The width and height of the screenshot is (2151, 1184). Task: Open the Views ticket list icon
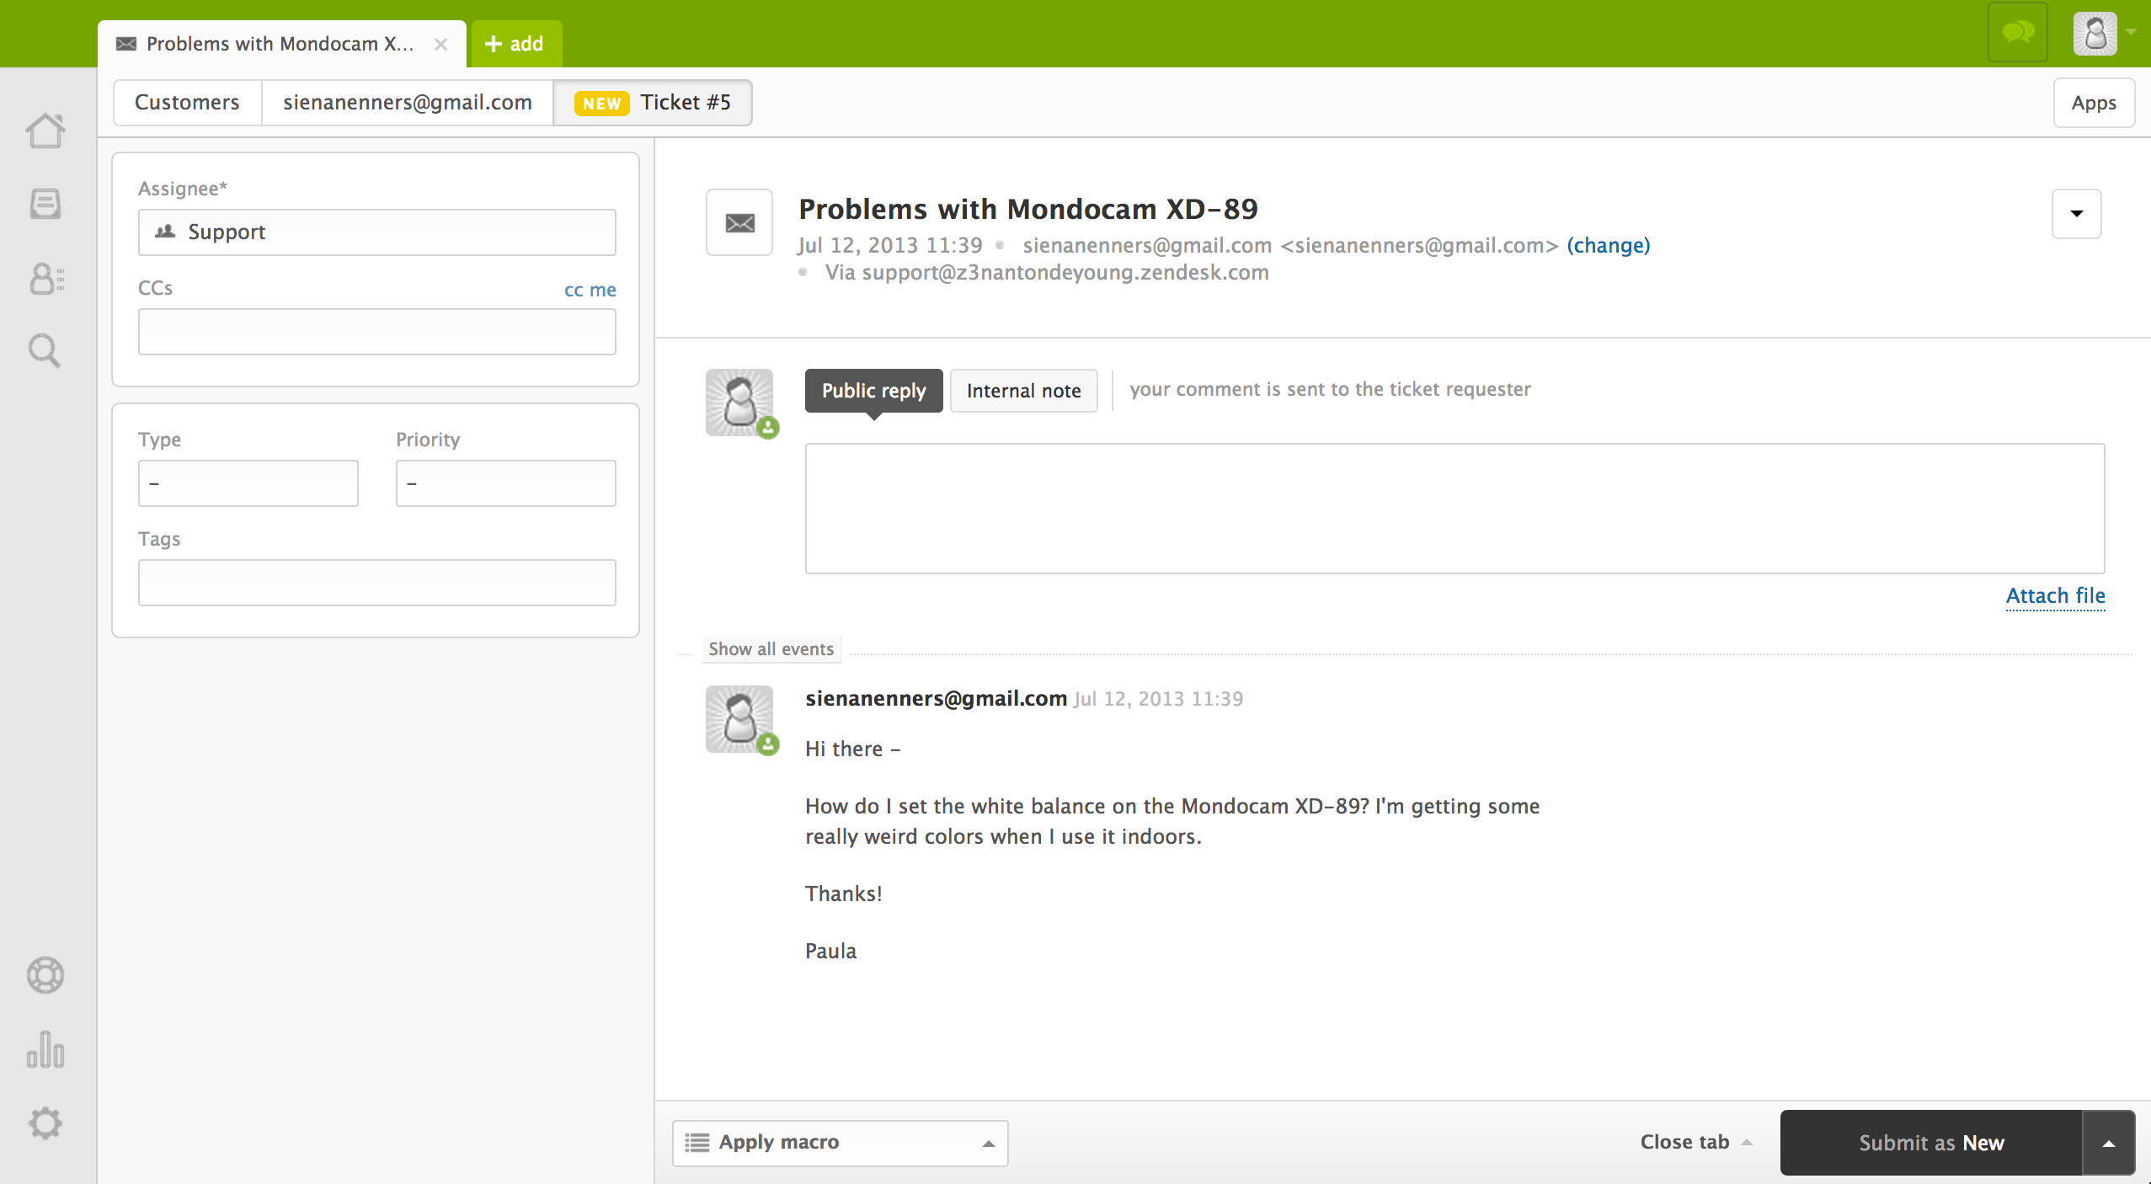(45, 204)
